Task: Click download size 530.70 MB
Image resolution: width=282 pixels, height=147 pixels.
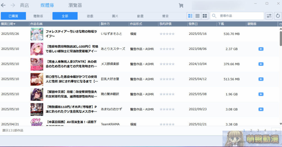Action: (x=232, y=34)
